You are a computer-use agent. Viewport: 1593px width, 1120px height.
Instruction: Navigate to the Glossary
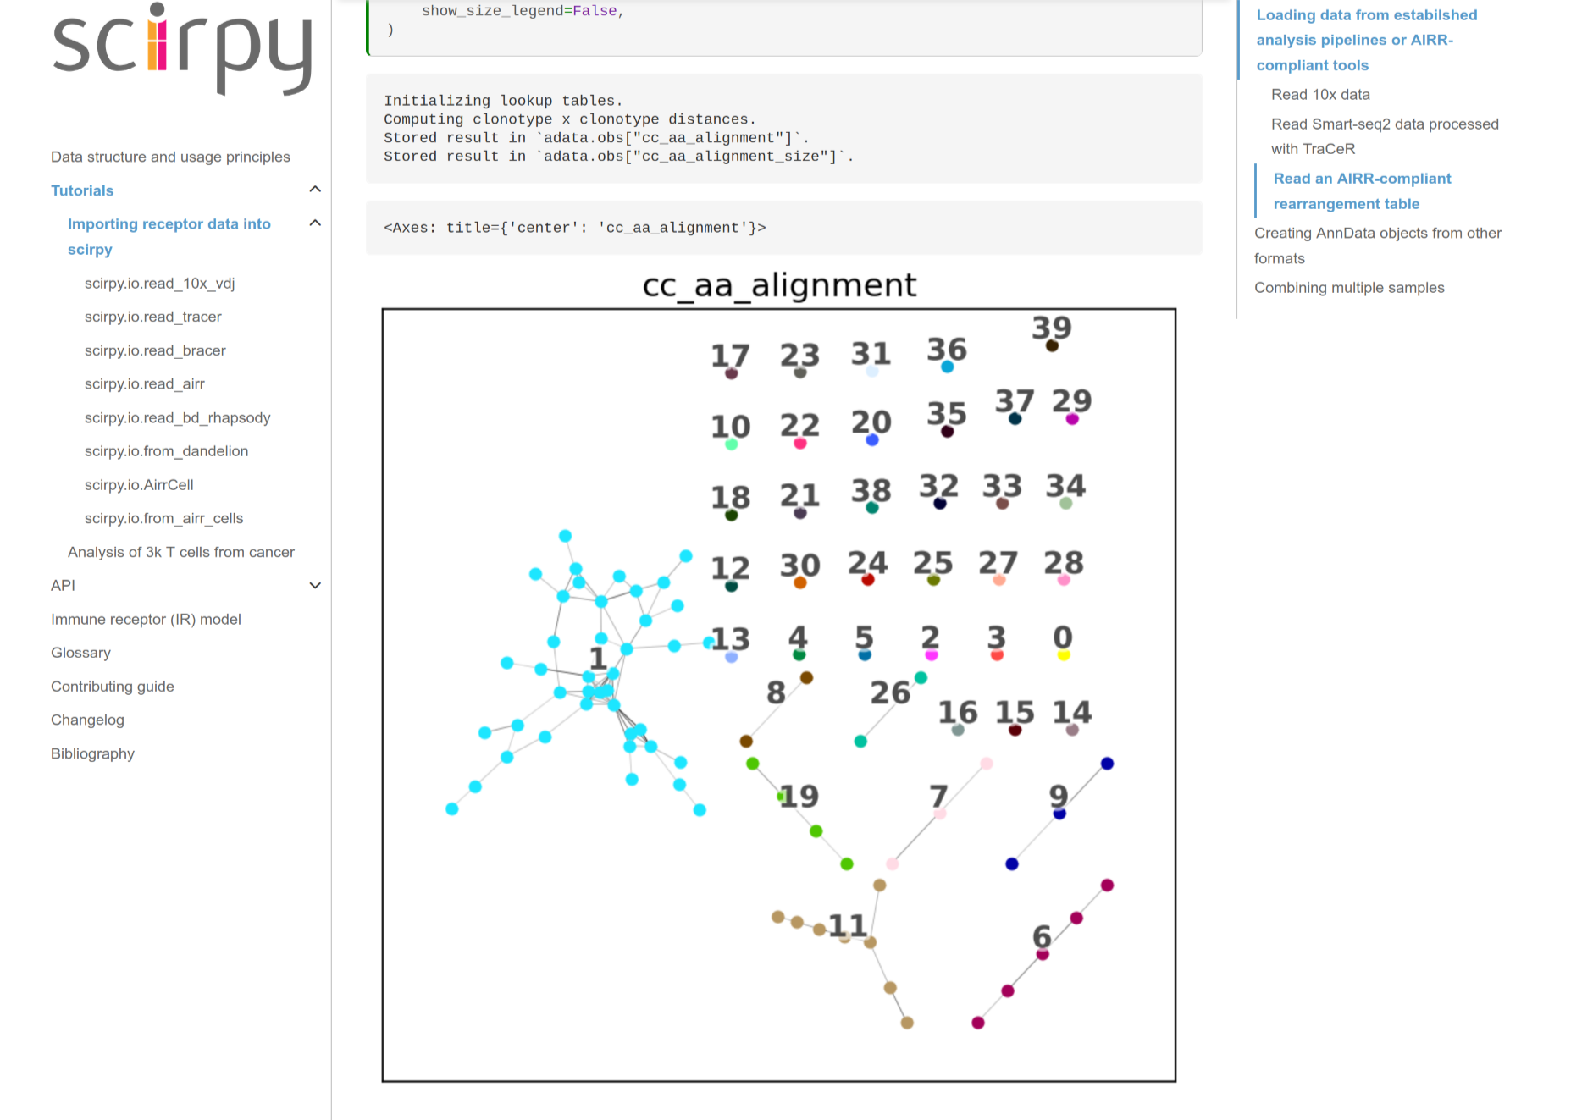click(80, 652)
